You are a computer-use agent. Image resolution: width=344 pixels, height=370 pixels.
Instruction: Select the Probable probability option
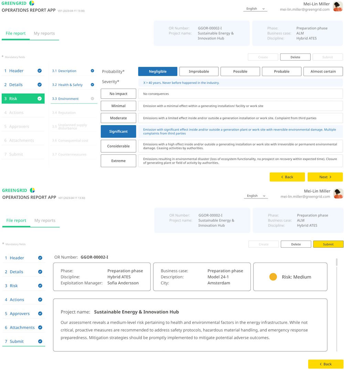point(281,71)
